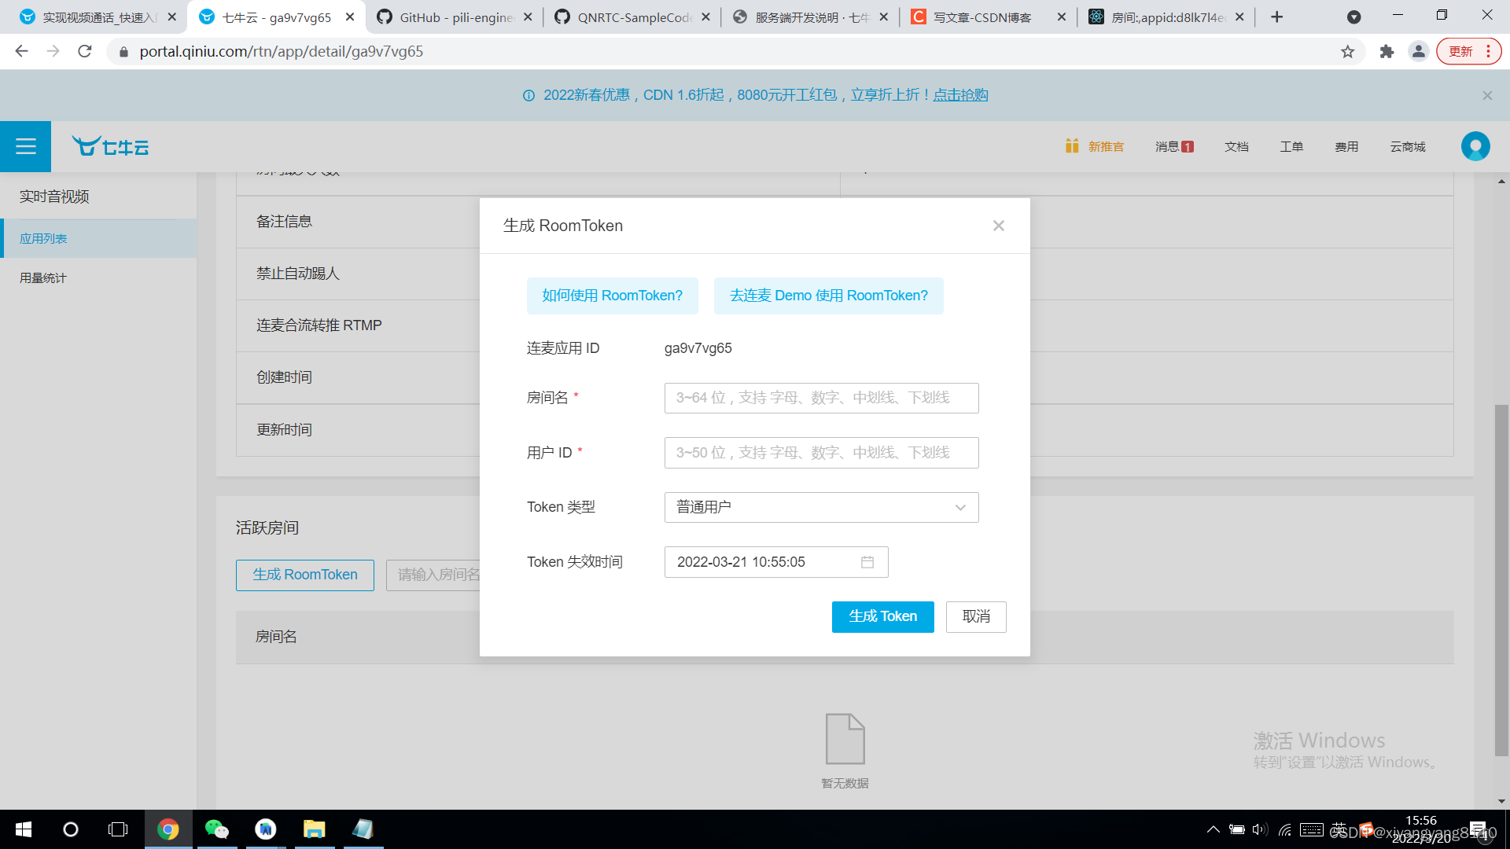Image resolution: width=1510 pixels, height=849 pixels.
Task: Click the Chrome 更新 button
Action: 1468,51
